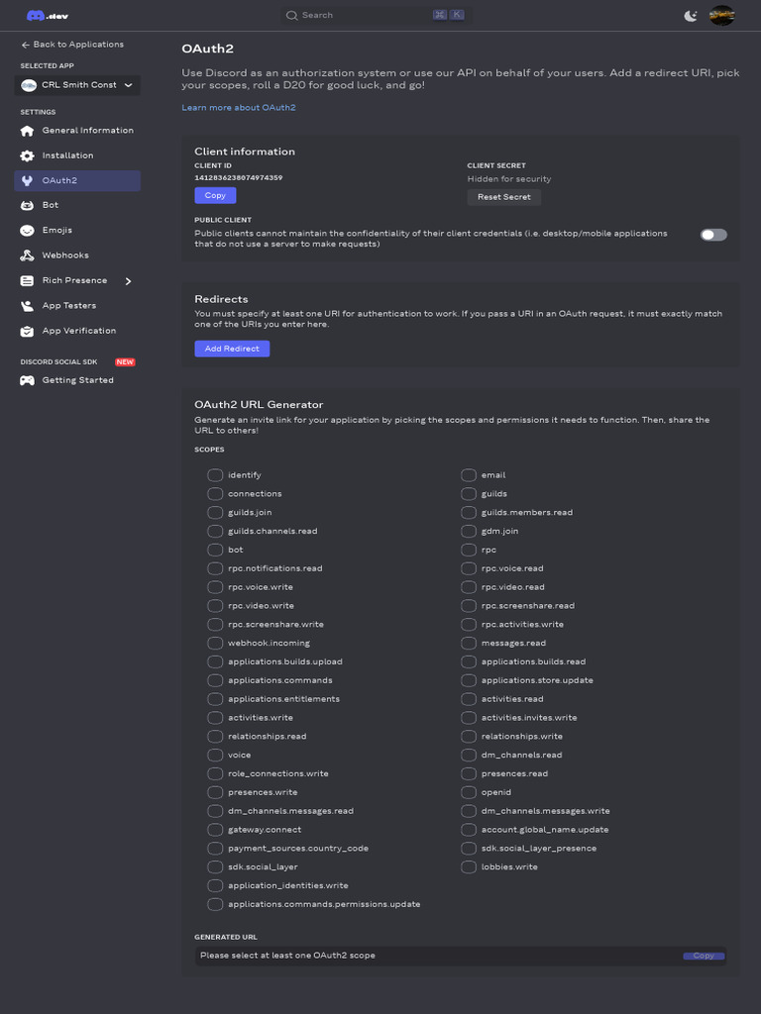Viewport: 761px width, 1014px height.
Task: Open the Emojis smiley icon
Action: [27, 231]
